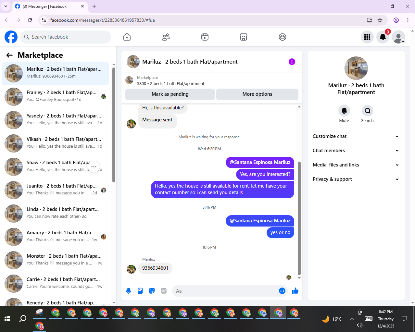Open the Juanito conversation

[x=56, y=190]
